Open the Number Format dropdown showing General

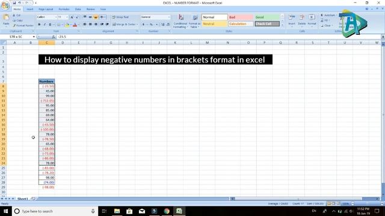(169, 17)
